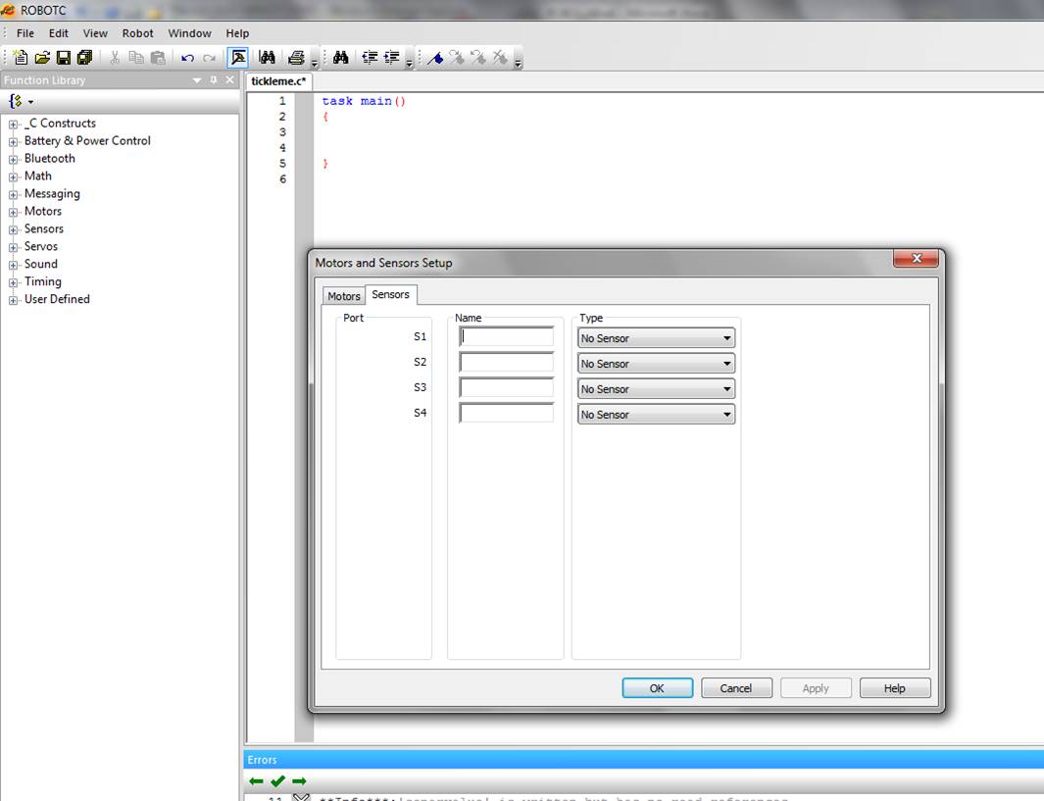Expand Battery & Power Control node

13,141
